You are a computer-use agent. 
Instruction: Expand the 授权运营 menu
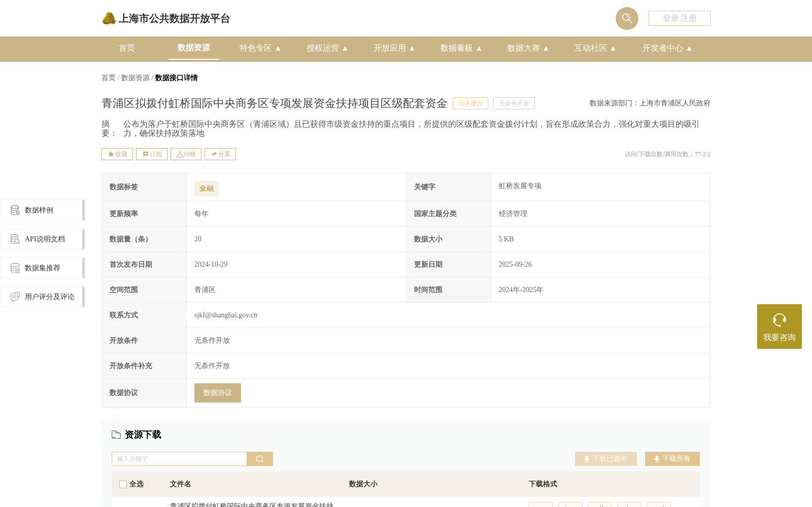327,48
